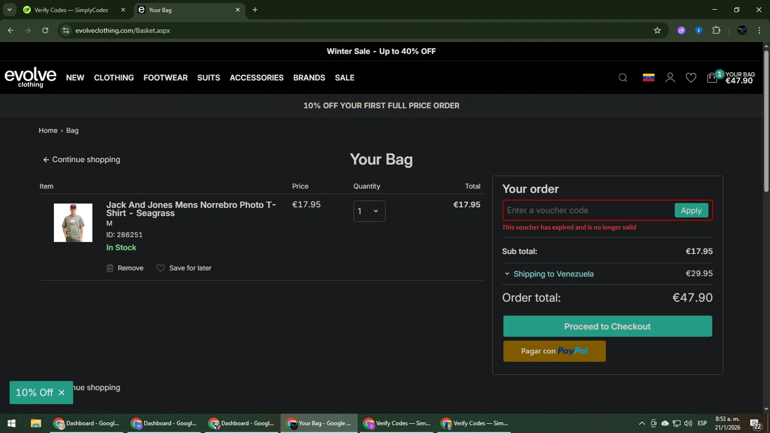Open the SUITS menu
This screenshot has width=770, height=433.
pos(208,78)
